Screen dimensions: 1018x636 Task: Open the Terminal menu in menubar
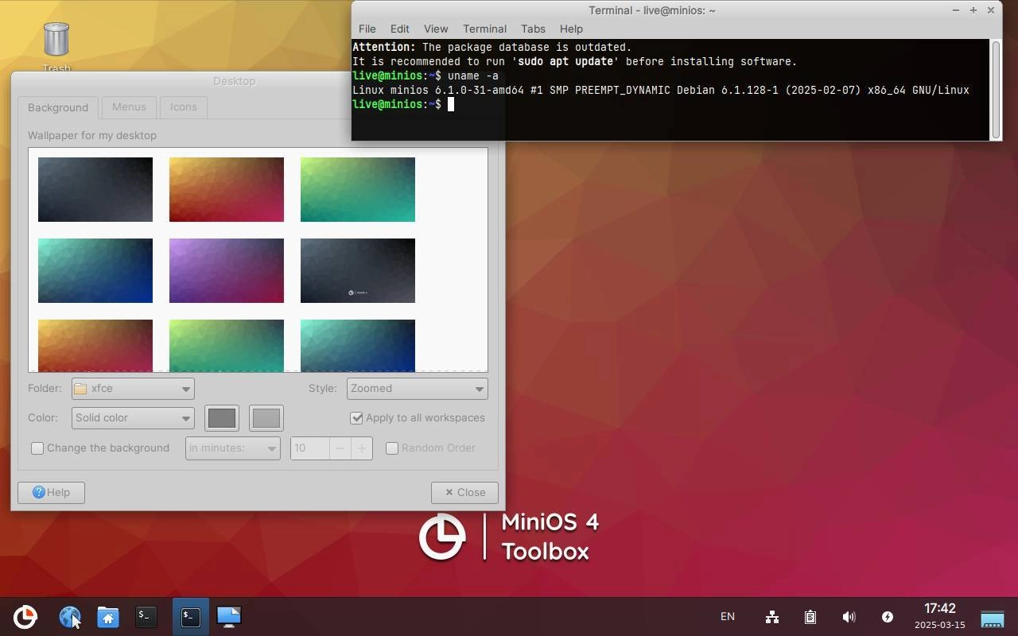point(484,29)
